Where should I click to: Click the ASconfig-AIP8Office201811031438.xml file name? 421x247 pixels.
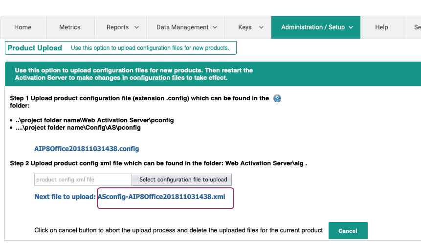(161, 197)
